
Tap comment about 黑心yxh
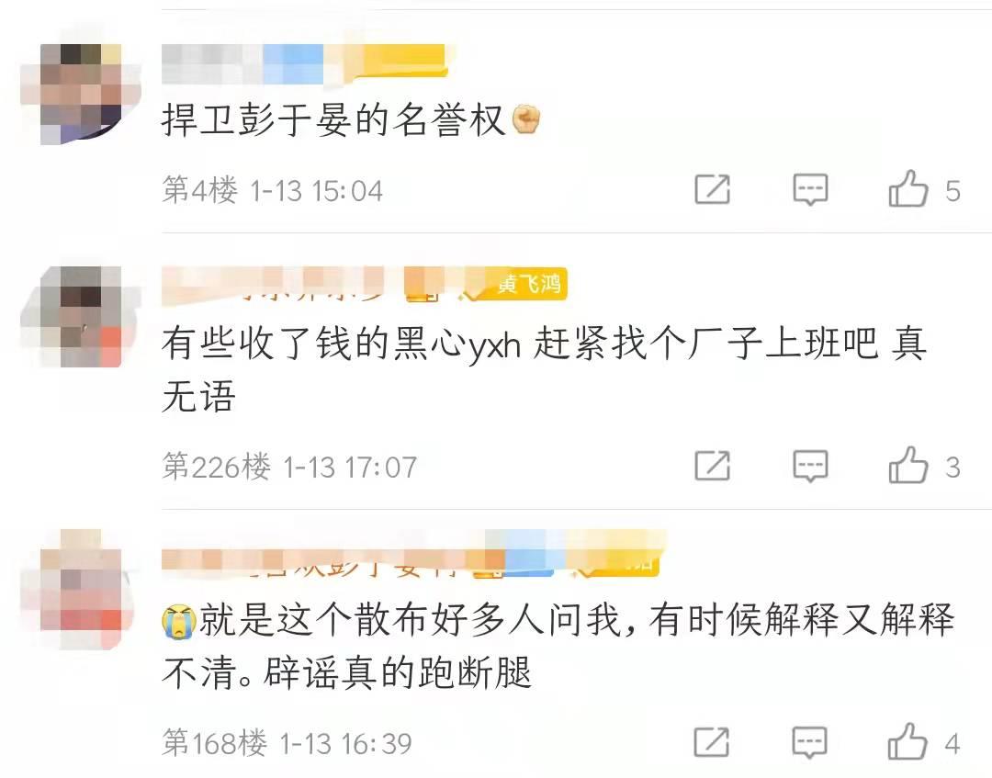544,370
